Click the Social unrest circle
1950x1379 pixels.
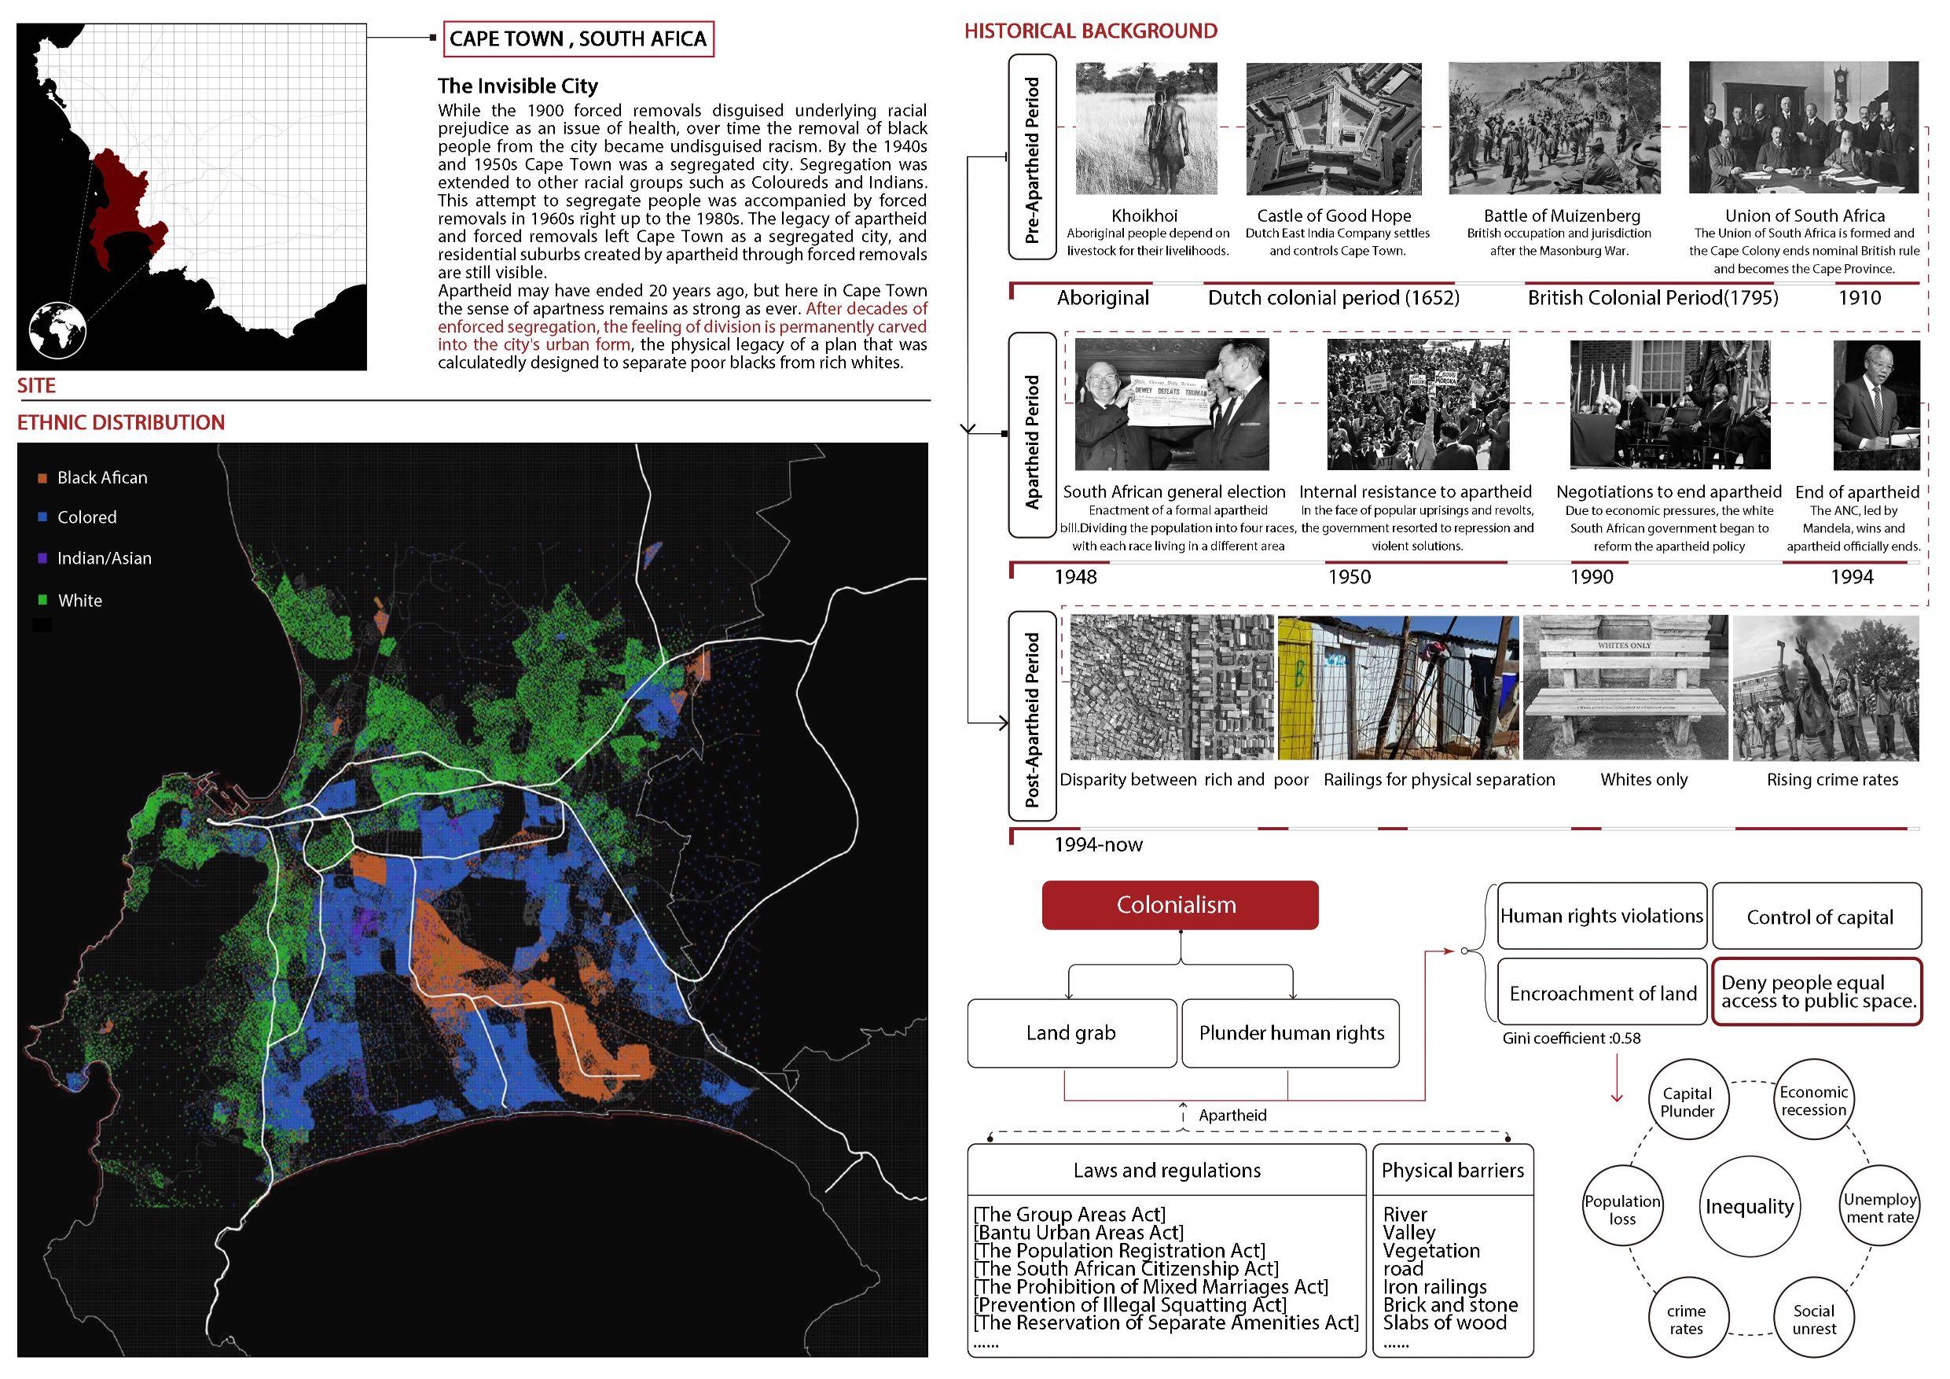1813,1318
